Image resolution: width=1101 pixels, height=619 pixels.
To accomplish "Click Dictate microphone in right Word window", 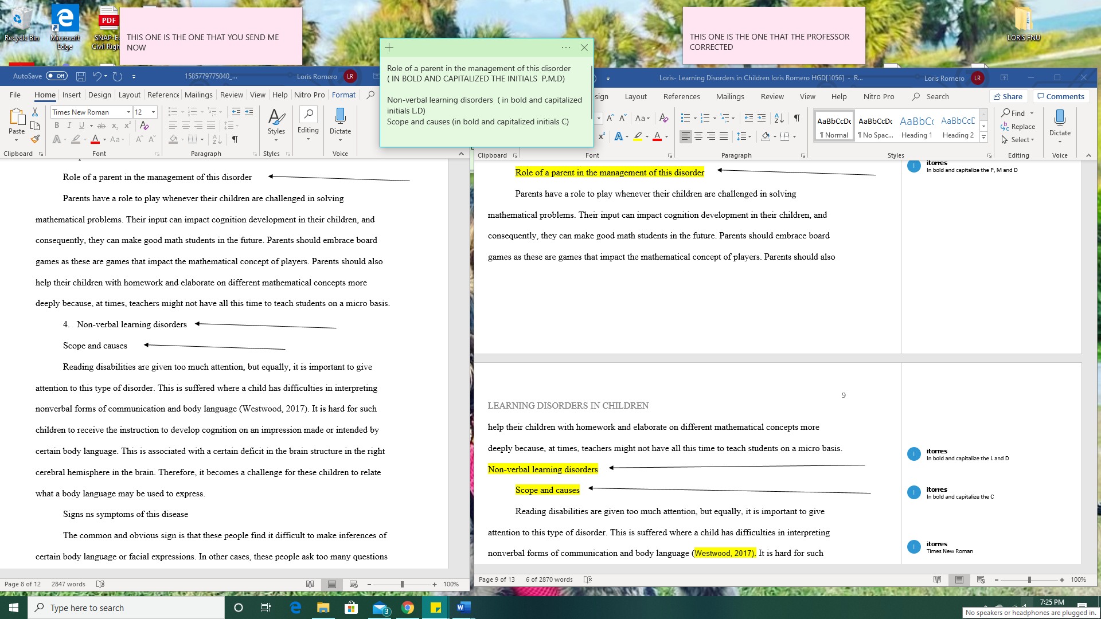I will (x=1060, y=122).
